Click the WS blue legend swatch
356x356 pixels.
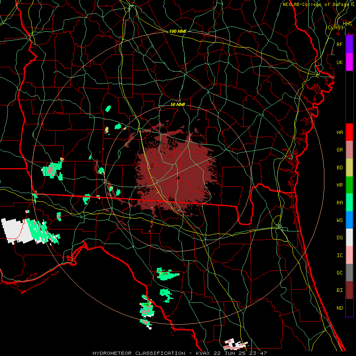[349, 220]
